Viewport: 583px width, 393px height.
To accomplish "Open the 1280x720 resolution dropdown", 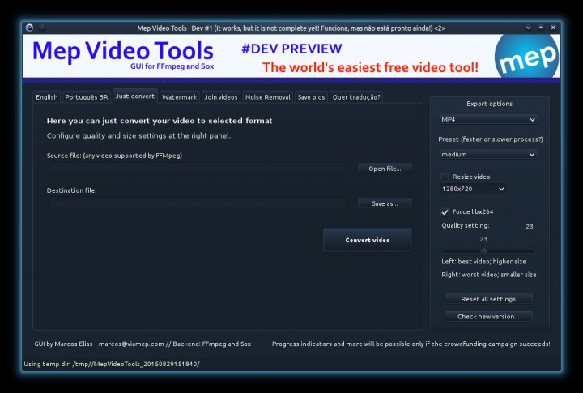I will pos(473,189).
